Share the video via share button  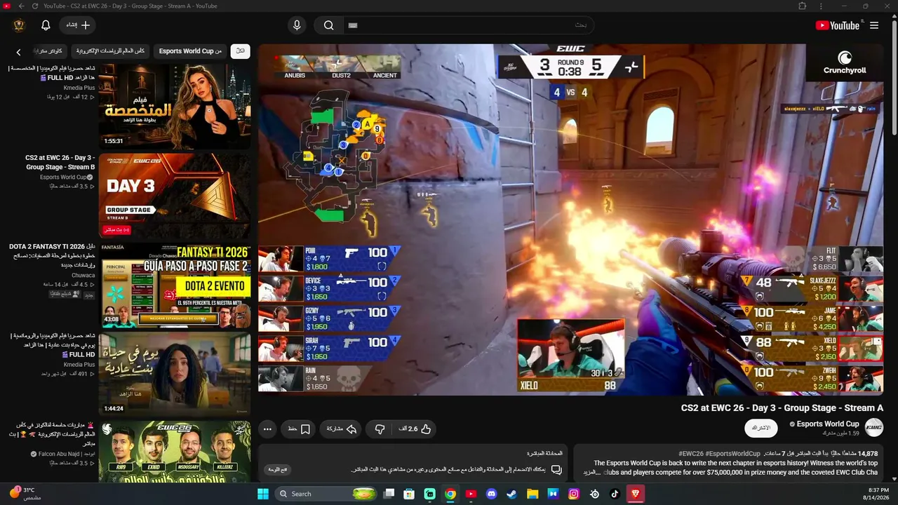342,429
